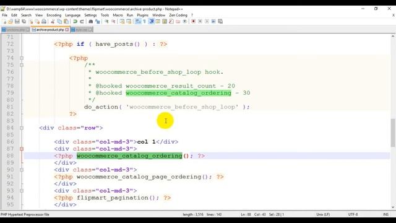Open the Function List panel icon
Image resolution: width=396 pixels, height=223 pixels.
[x=171, y=22]
